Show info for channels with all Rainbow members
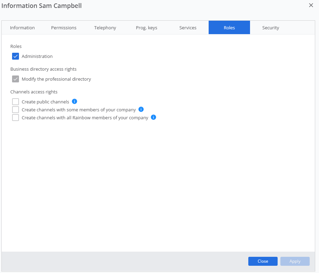Screen dimensions: 319x273 click(153, 117)
